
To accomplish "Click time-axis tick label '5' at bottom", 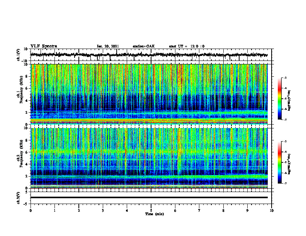I will (x=151, y=211).
